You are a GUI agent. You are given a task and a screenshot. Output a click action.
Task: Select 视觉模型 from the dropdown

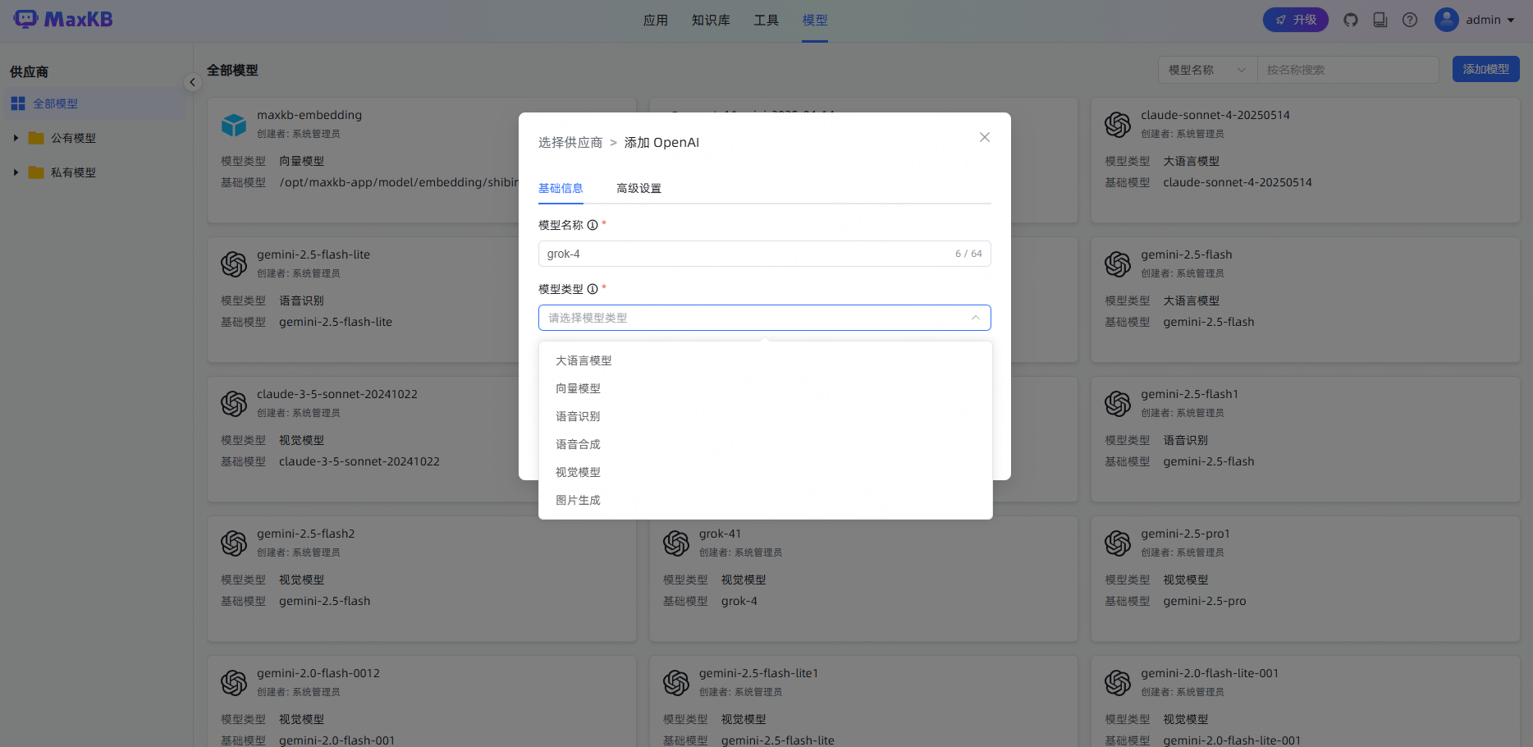(766, 472)
